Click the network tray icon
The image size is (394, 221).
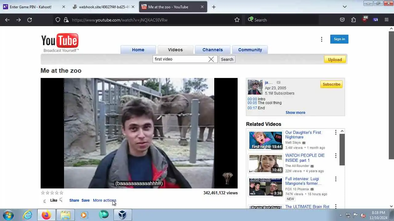tap(348, 215)
